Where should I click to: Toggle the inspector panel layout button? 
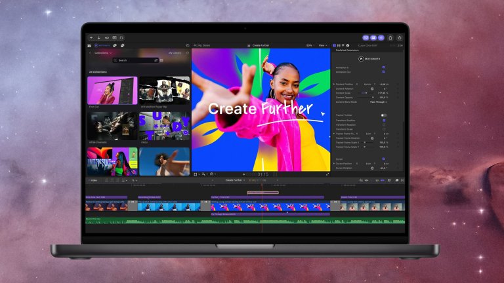pos(381,38)
